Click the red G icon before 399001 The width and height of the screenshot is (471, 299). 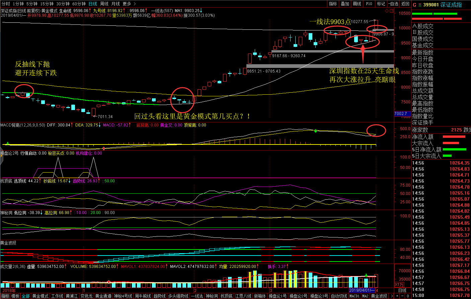click(414, 5)
